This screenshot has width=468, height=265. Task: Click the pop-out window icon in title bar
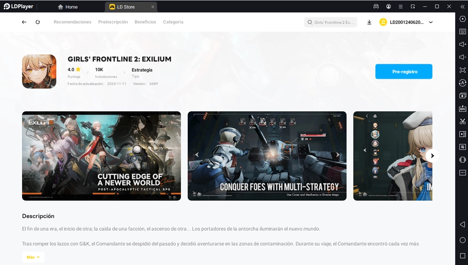(413, 6)
